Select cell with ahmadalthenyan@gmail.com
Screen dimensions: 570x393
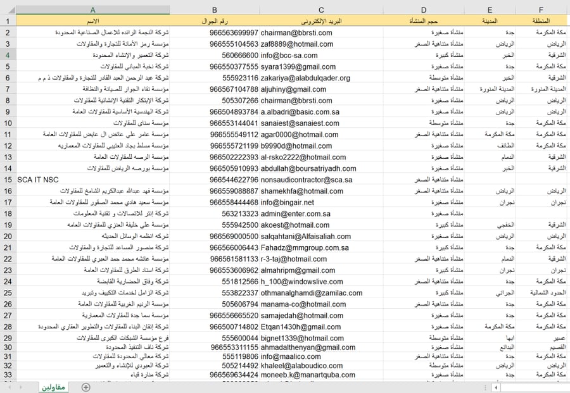pyautogui.click(x=321, y=347)
